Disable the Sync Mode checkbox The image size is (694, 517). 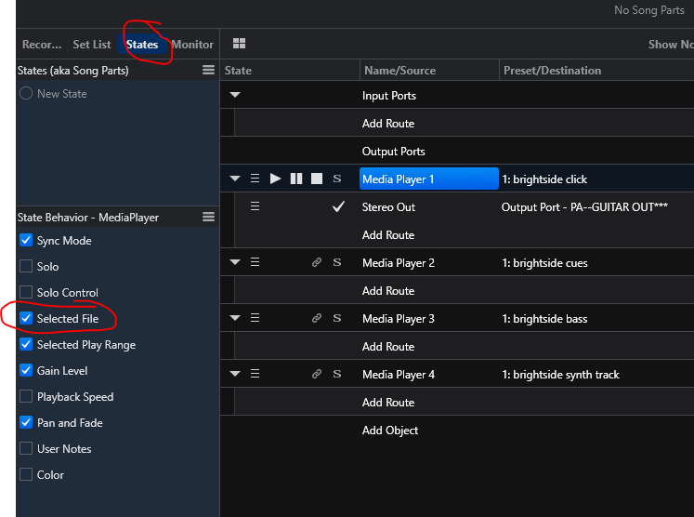pos(26,241)
